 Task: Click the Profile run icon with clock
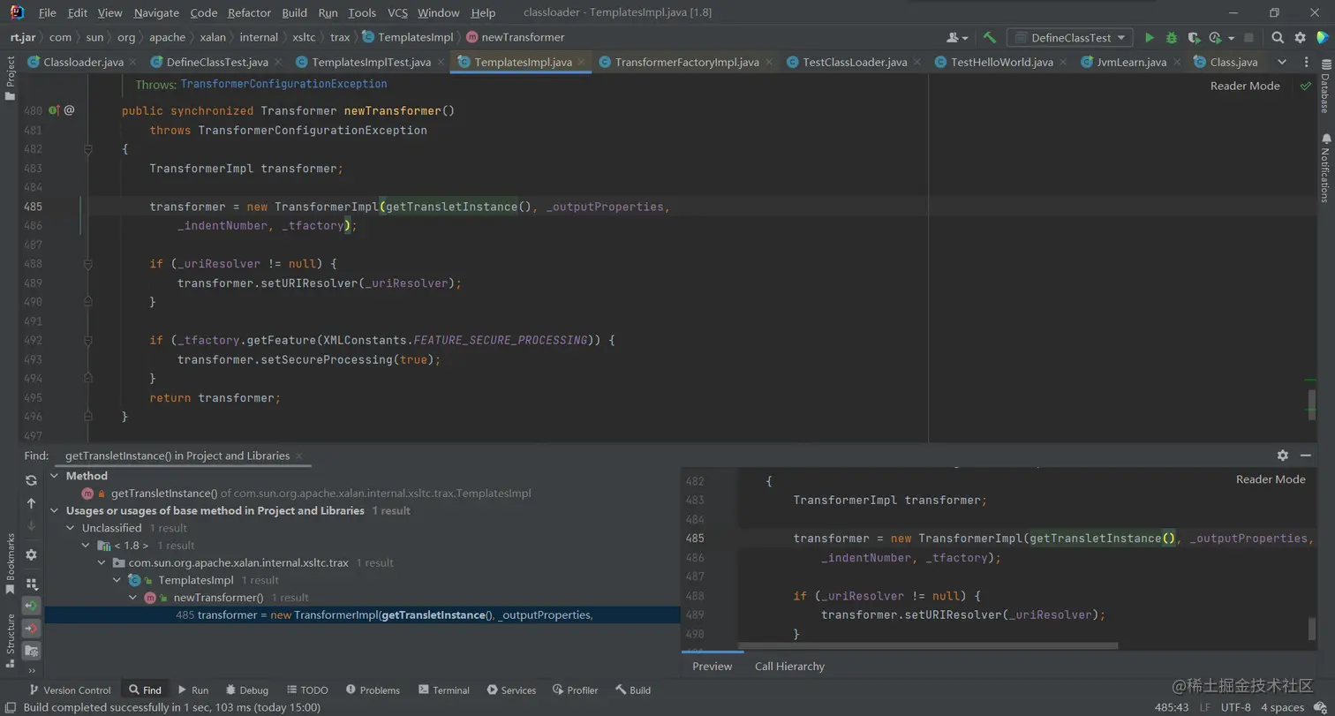pos(1215,38)
